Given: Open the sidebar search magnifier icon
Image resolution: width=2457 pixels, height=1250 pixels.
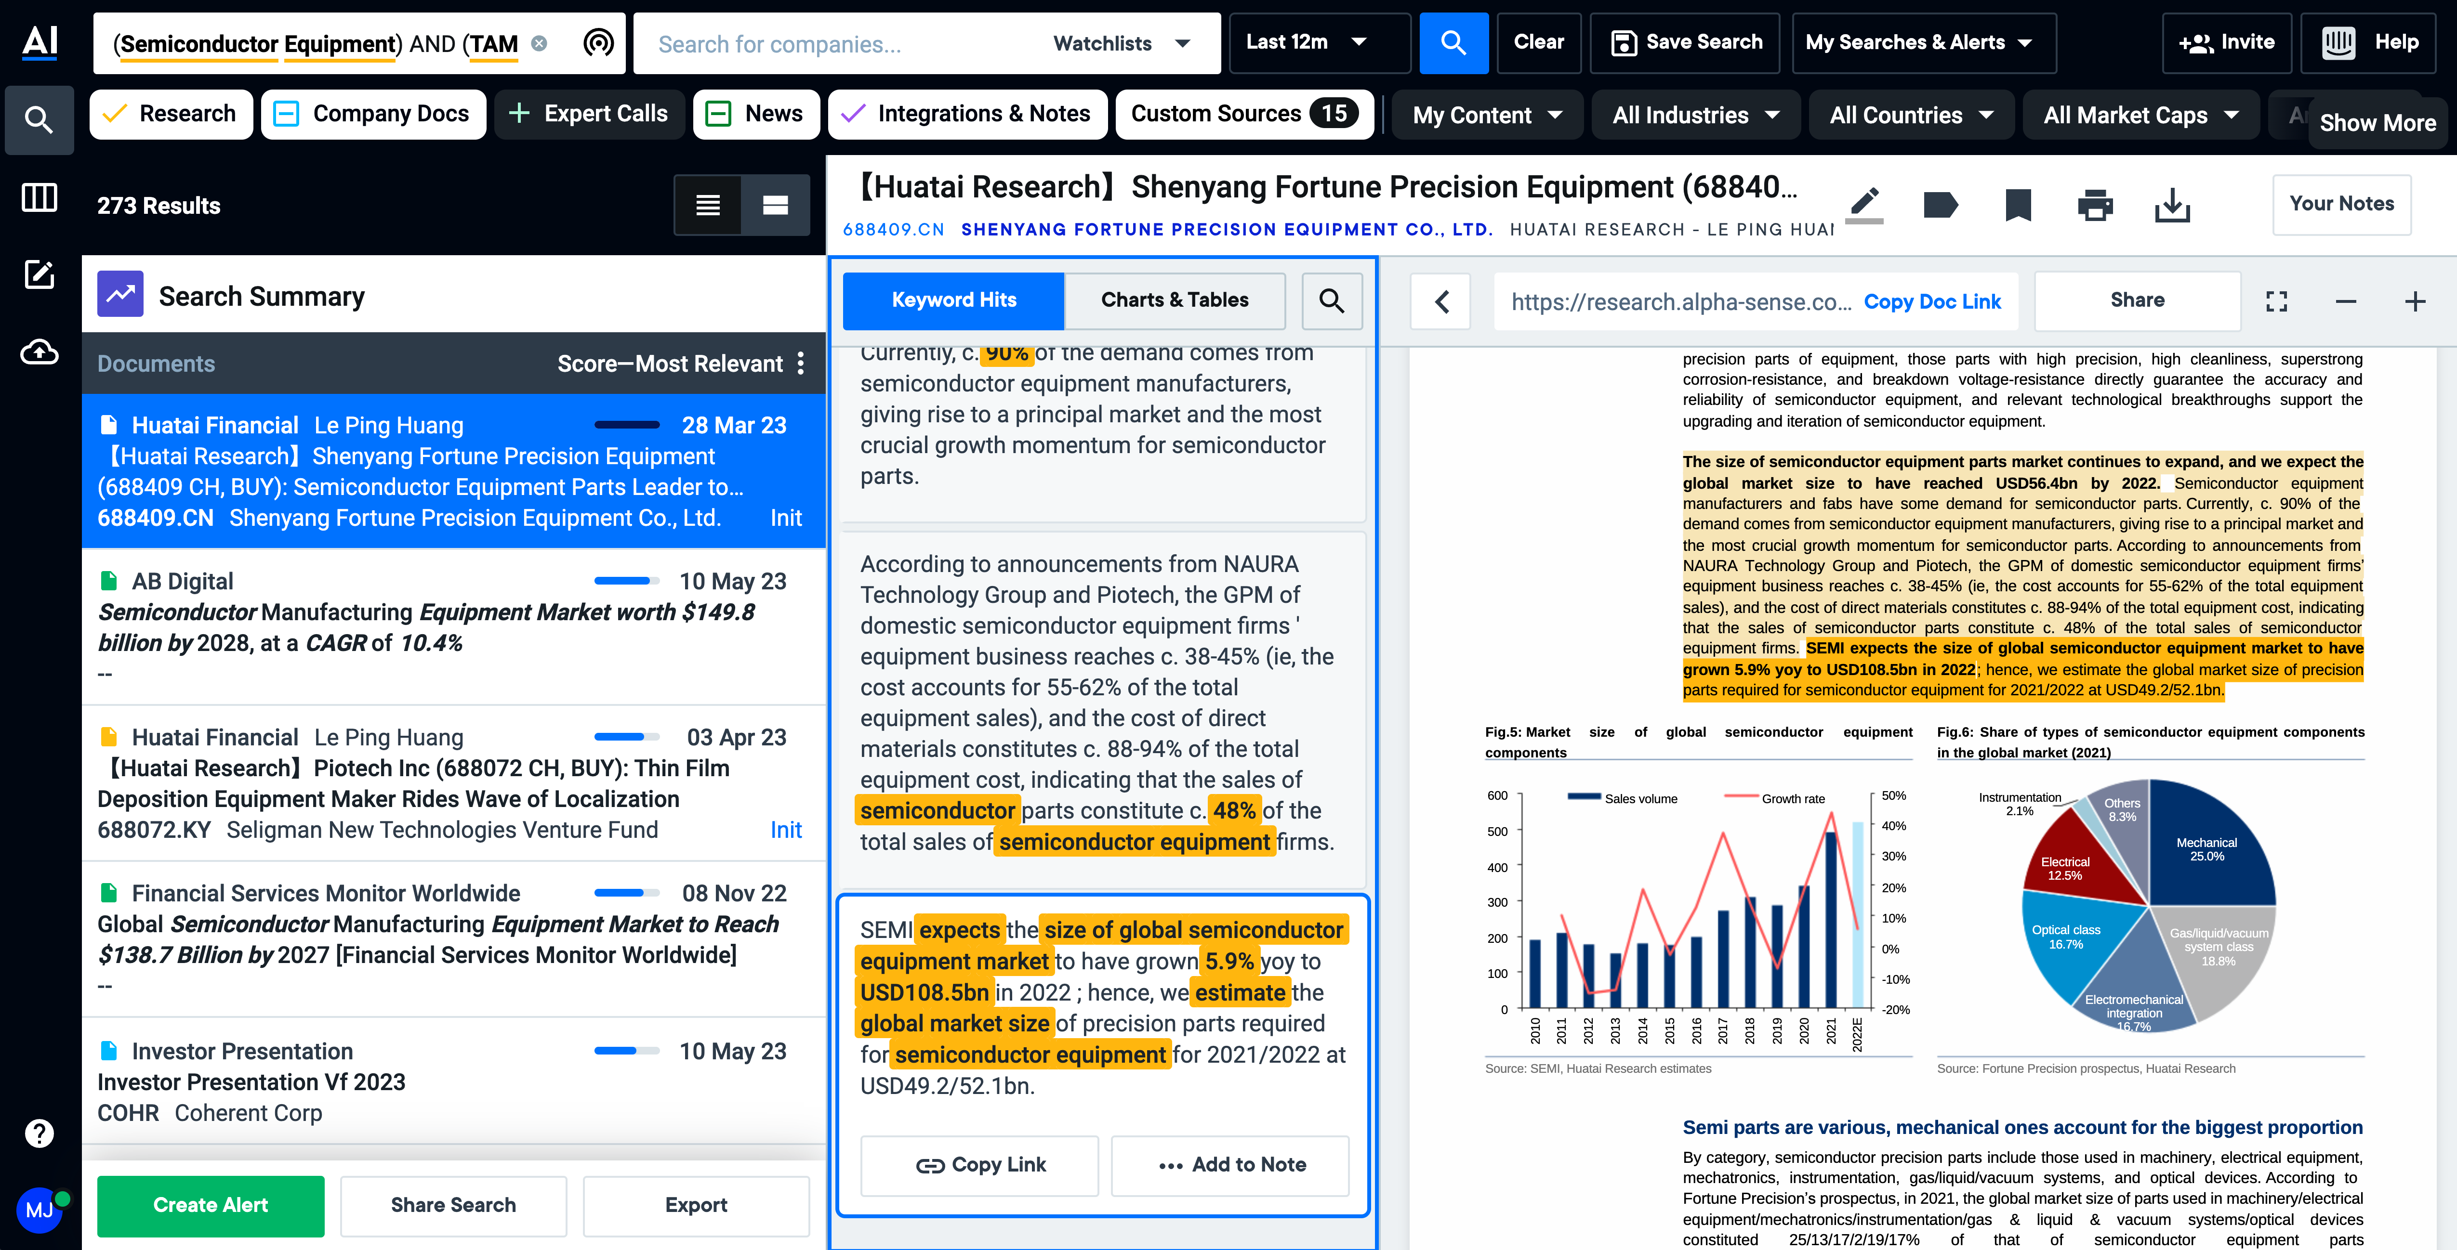Looking at the screenshot, I should click(x=39, y=120).
